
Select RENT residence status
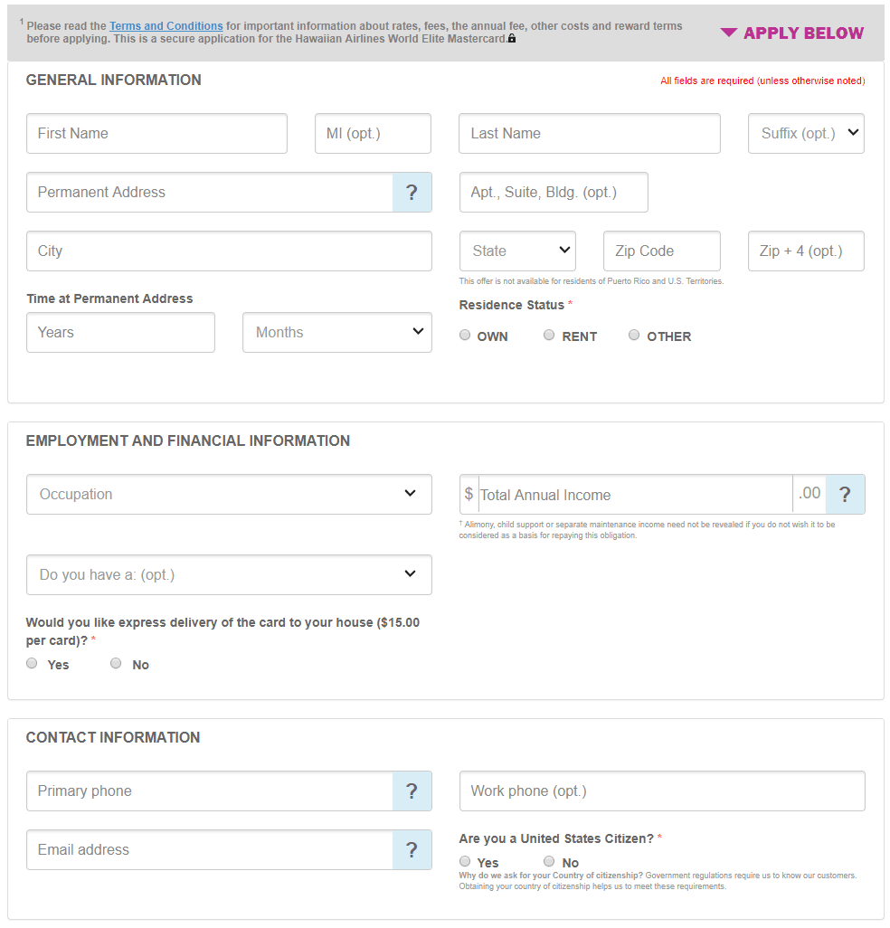(x=549, y=336)
